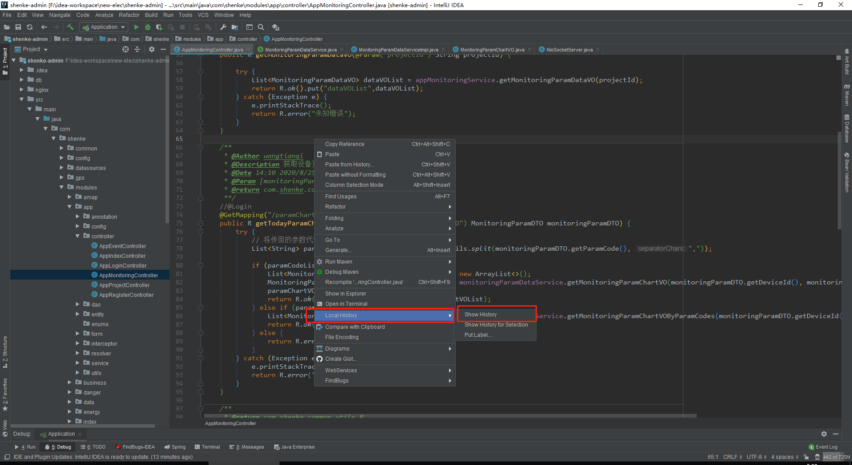Open the Refactor menu in menu bar
852x465 pixels.
pos(129,15)
